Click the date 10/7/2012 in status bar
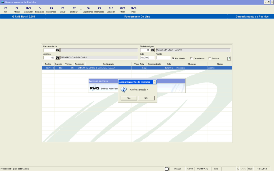The height and width of the screenshot is (171, 274). (262, 169)
